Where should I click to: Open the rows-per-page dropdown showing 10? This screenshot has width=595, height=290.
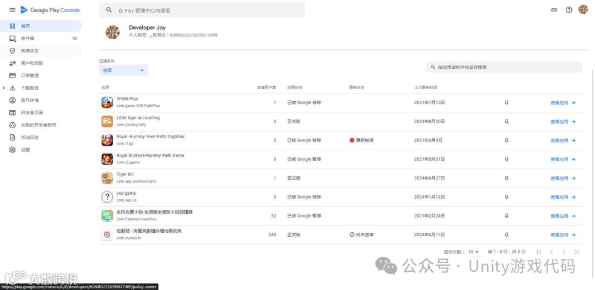pos(473,251)
